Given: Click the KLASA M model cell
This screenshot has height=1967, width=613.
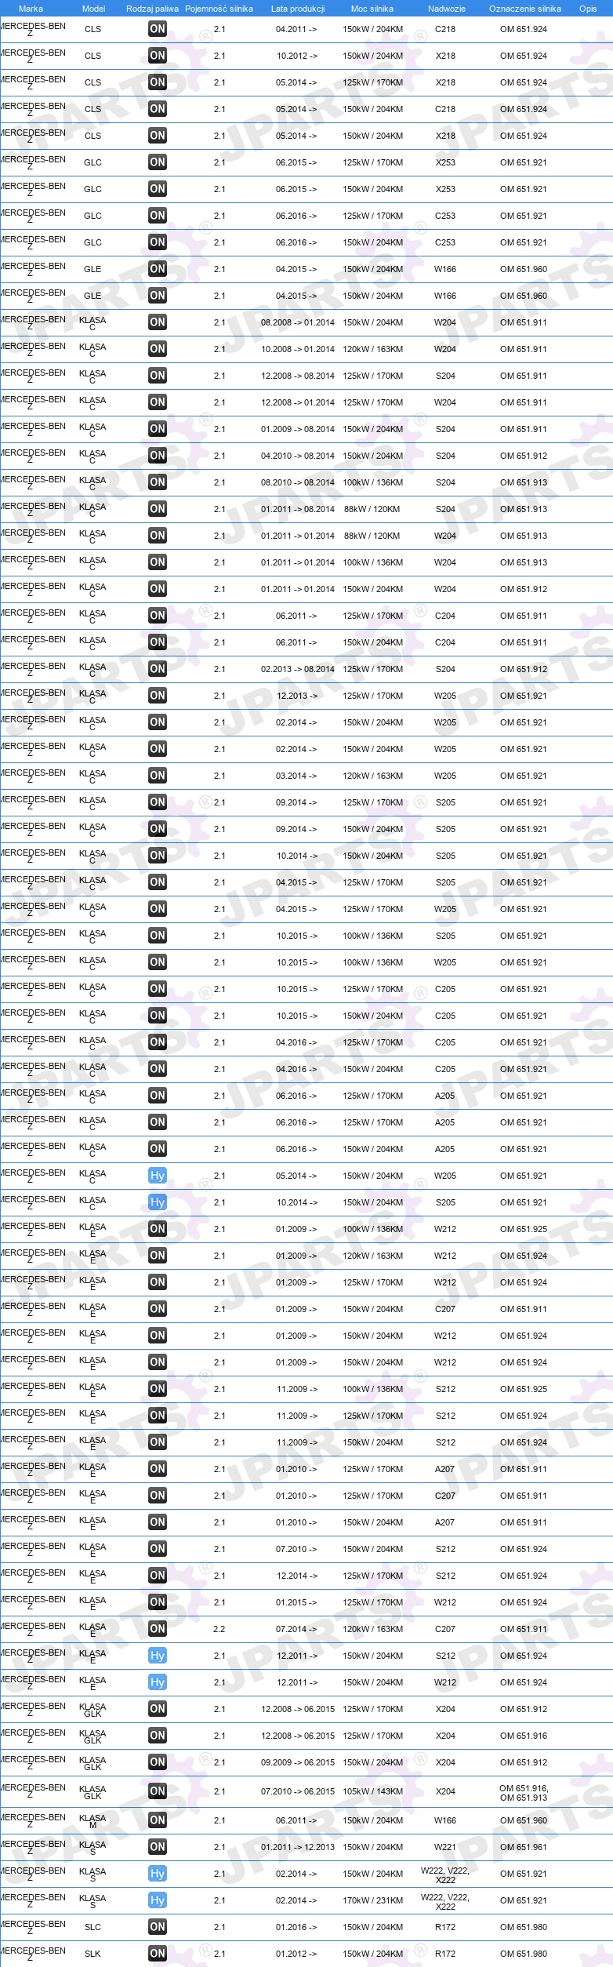Looking at the screenshot, I should [92, 1821].
